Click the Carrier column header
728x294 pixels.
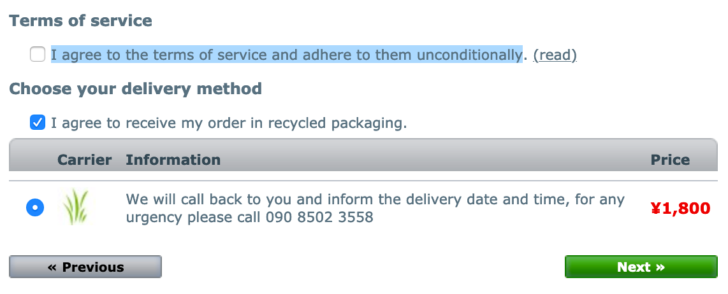coord(85,160)
